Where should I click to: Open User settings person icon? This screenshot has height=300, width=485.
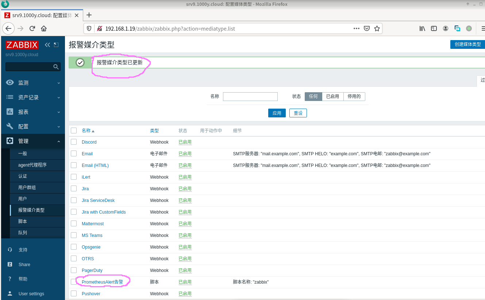(x=10, y=293)
